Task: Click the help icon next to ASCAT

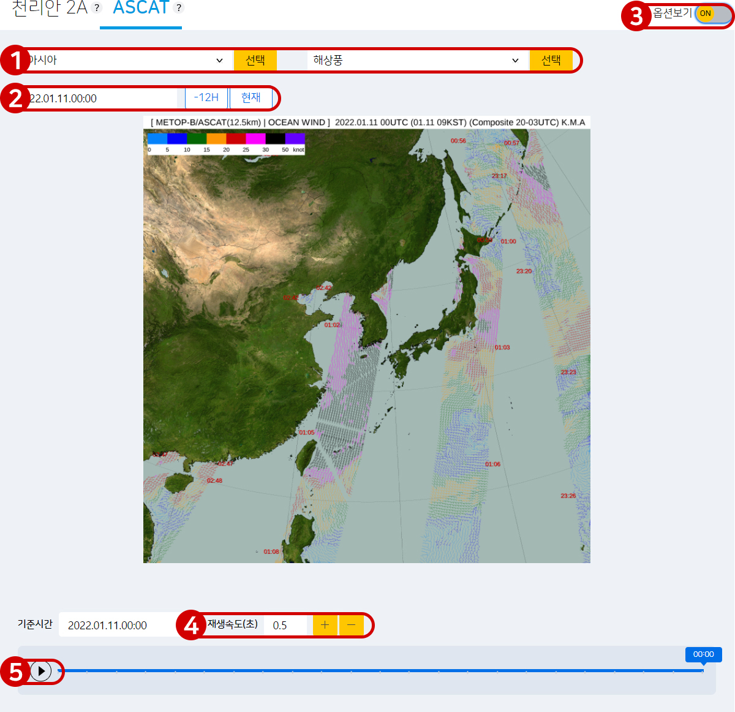Action: (x=178, y=8)
